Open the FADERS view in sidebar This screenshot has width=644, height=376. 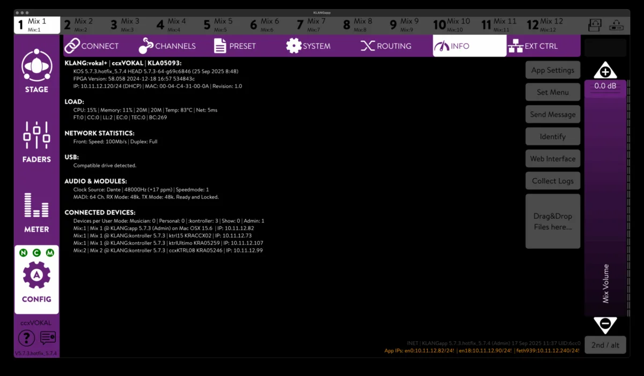pyautogui.click(x=36, y=142)
